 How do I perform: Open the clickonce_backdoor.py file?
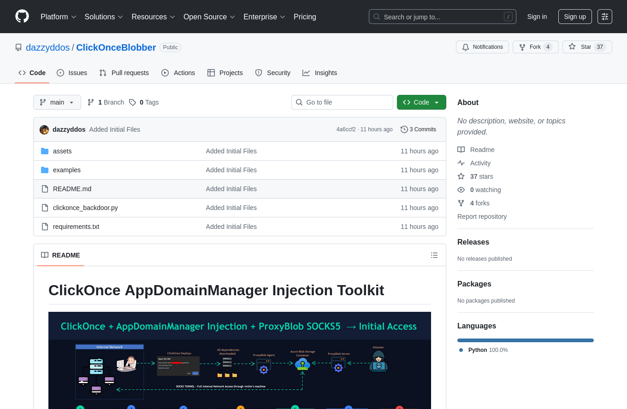click(x=85, y=208)
